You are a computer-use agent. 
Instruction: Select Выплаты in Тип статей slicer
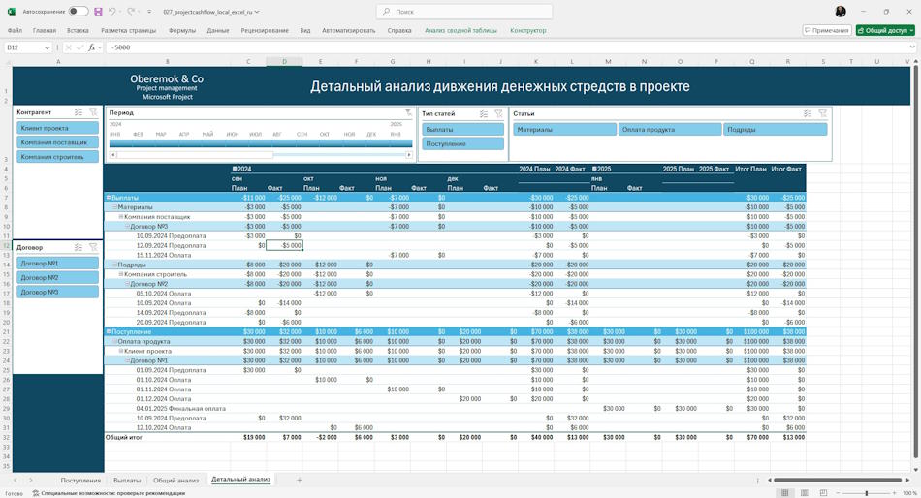[462, 129]
